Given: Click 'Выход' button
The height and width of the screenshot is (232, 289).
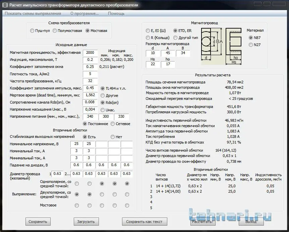Looking at the screenshot, I should pyautogui.click(x=251, y=222).
